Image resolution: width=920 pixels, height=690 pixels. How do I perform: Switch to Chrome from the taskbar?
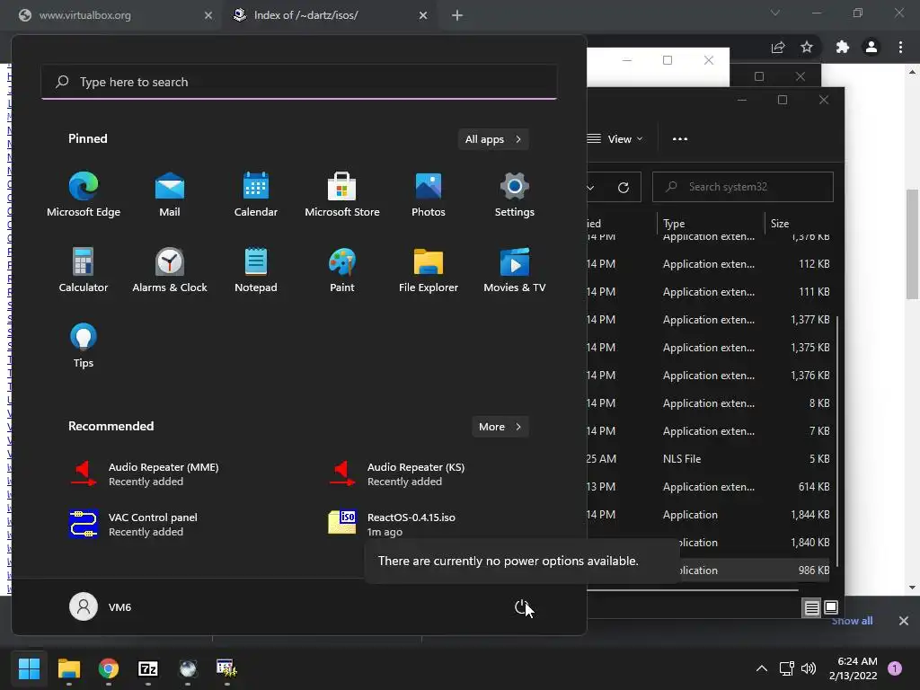[x=109, y=668]
